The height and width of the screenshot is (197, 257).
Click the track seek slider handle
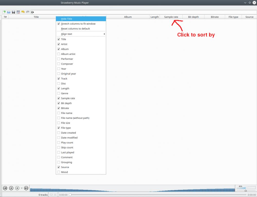(x=70, y=195)
